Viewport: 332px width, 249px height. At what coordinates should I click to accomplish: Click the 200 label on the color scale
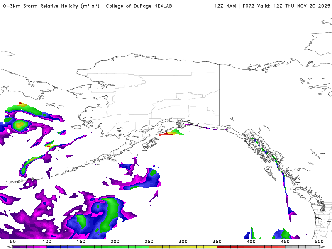115,242
